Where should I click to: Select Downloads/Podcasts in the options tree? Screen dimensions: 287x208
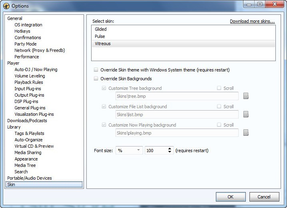point(27,121)
